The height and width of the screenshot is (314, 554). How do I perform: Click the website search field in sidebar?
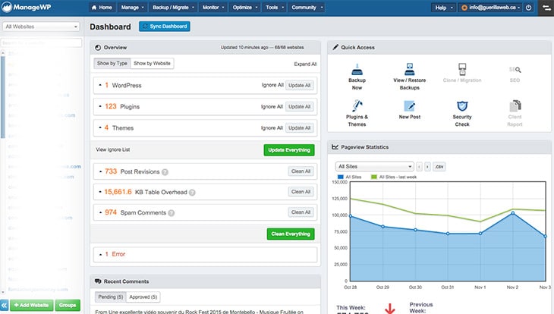(41, 42)
